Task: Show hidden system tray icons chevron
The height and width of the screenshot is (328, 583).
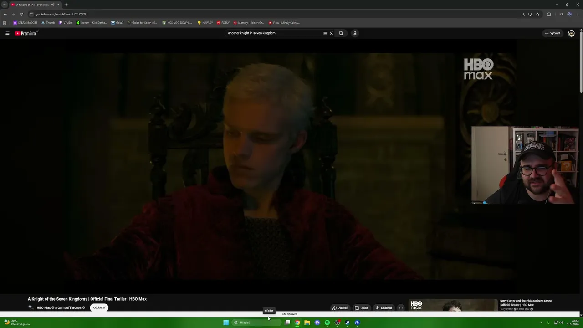Action: point(541,323)
